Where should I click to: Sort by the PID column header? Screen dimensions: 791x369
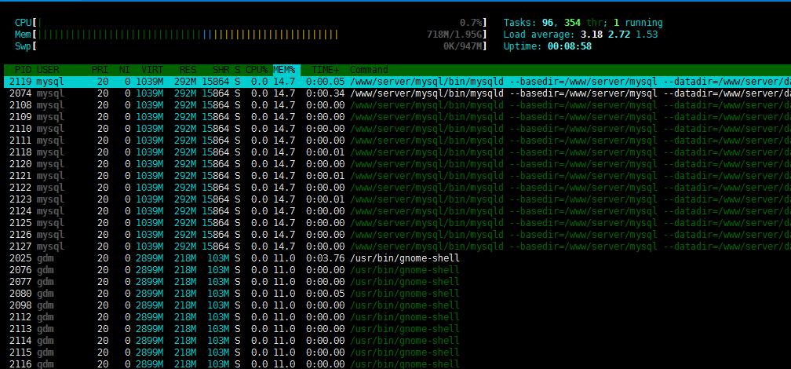pos(24,70)
